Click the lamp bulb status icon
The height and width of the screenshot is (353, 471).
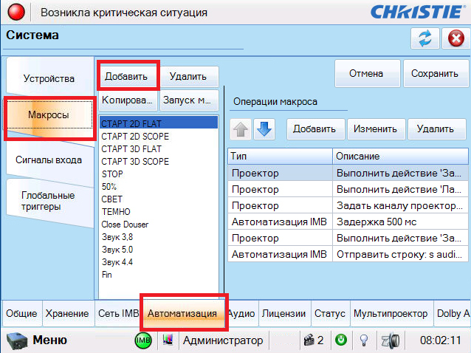[x=364, y=340]
